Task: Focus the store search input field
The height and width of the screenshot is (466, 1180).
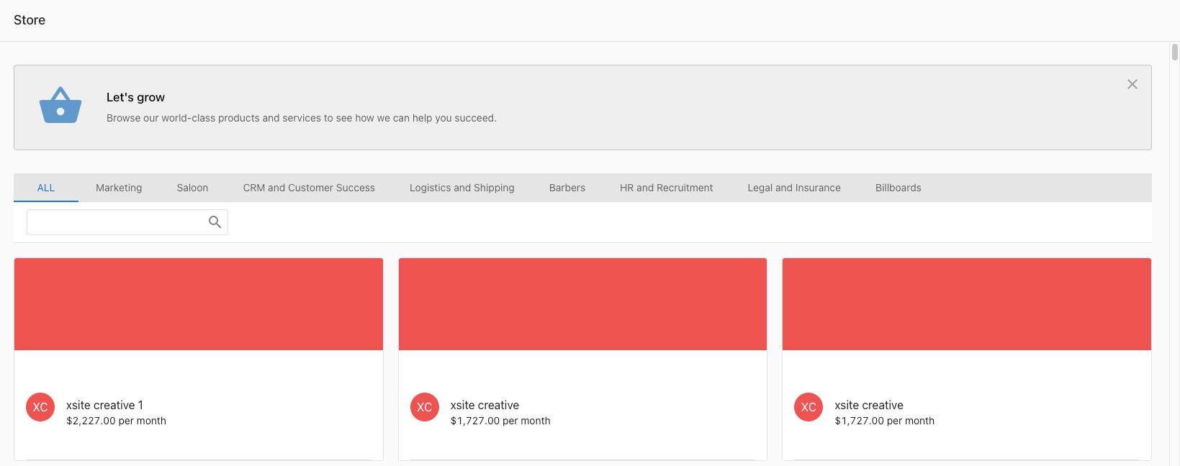Action: pyautogui.click(x=117, y=222)
